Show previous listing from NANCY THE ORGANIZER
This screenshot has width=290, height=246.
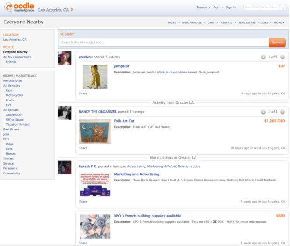pos(263,112)
